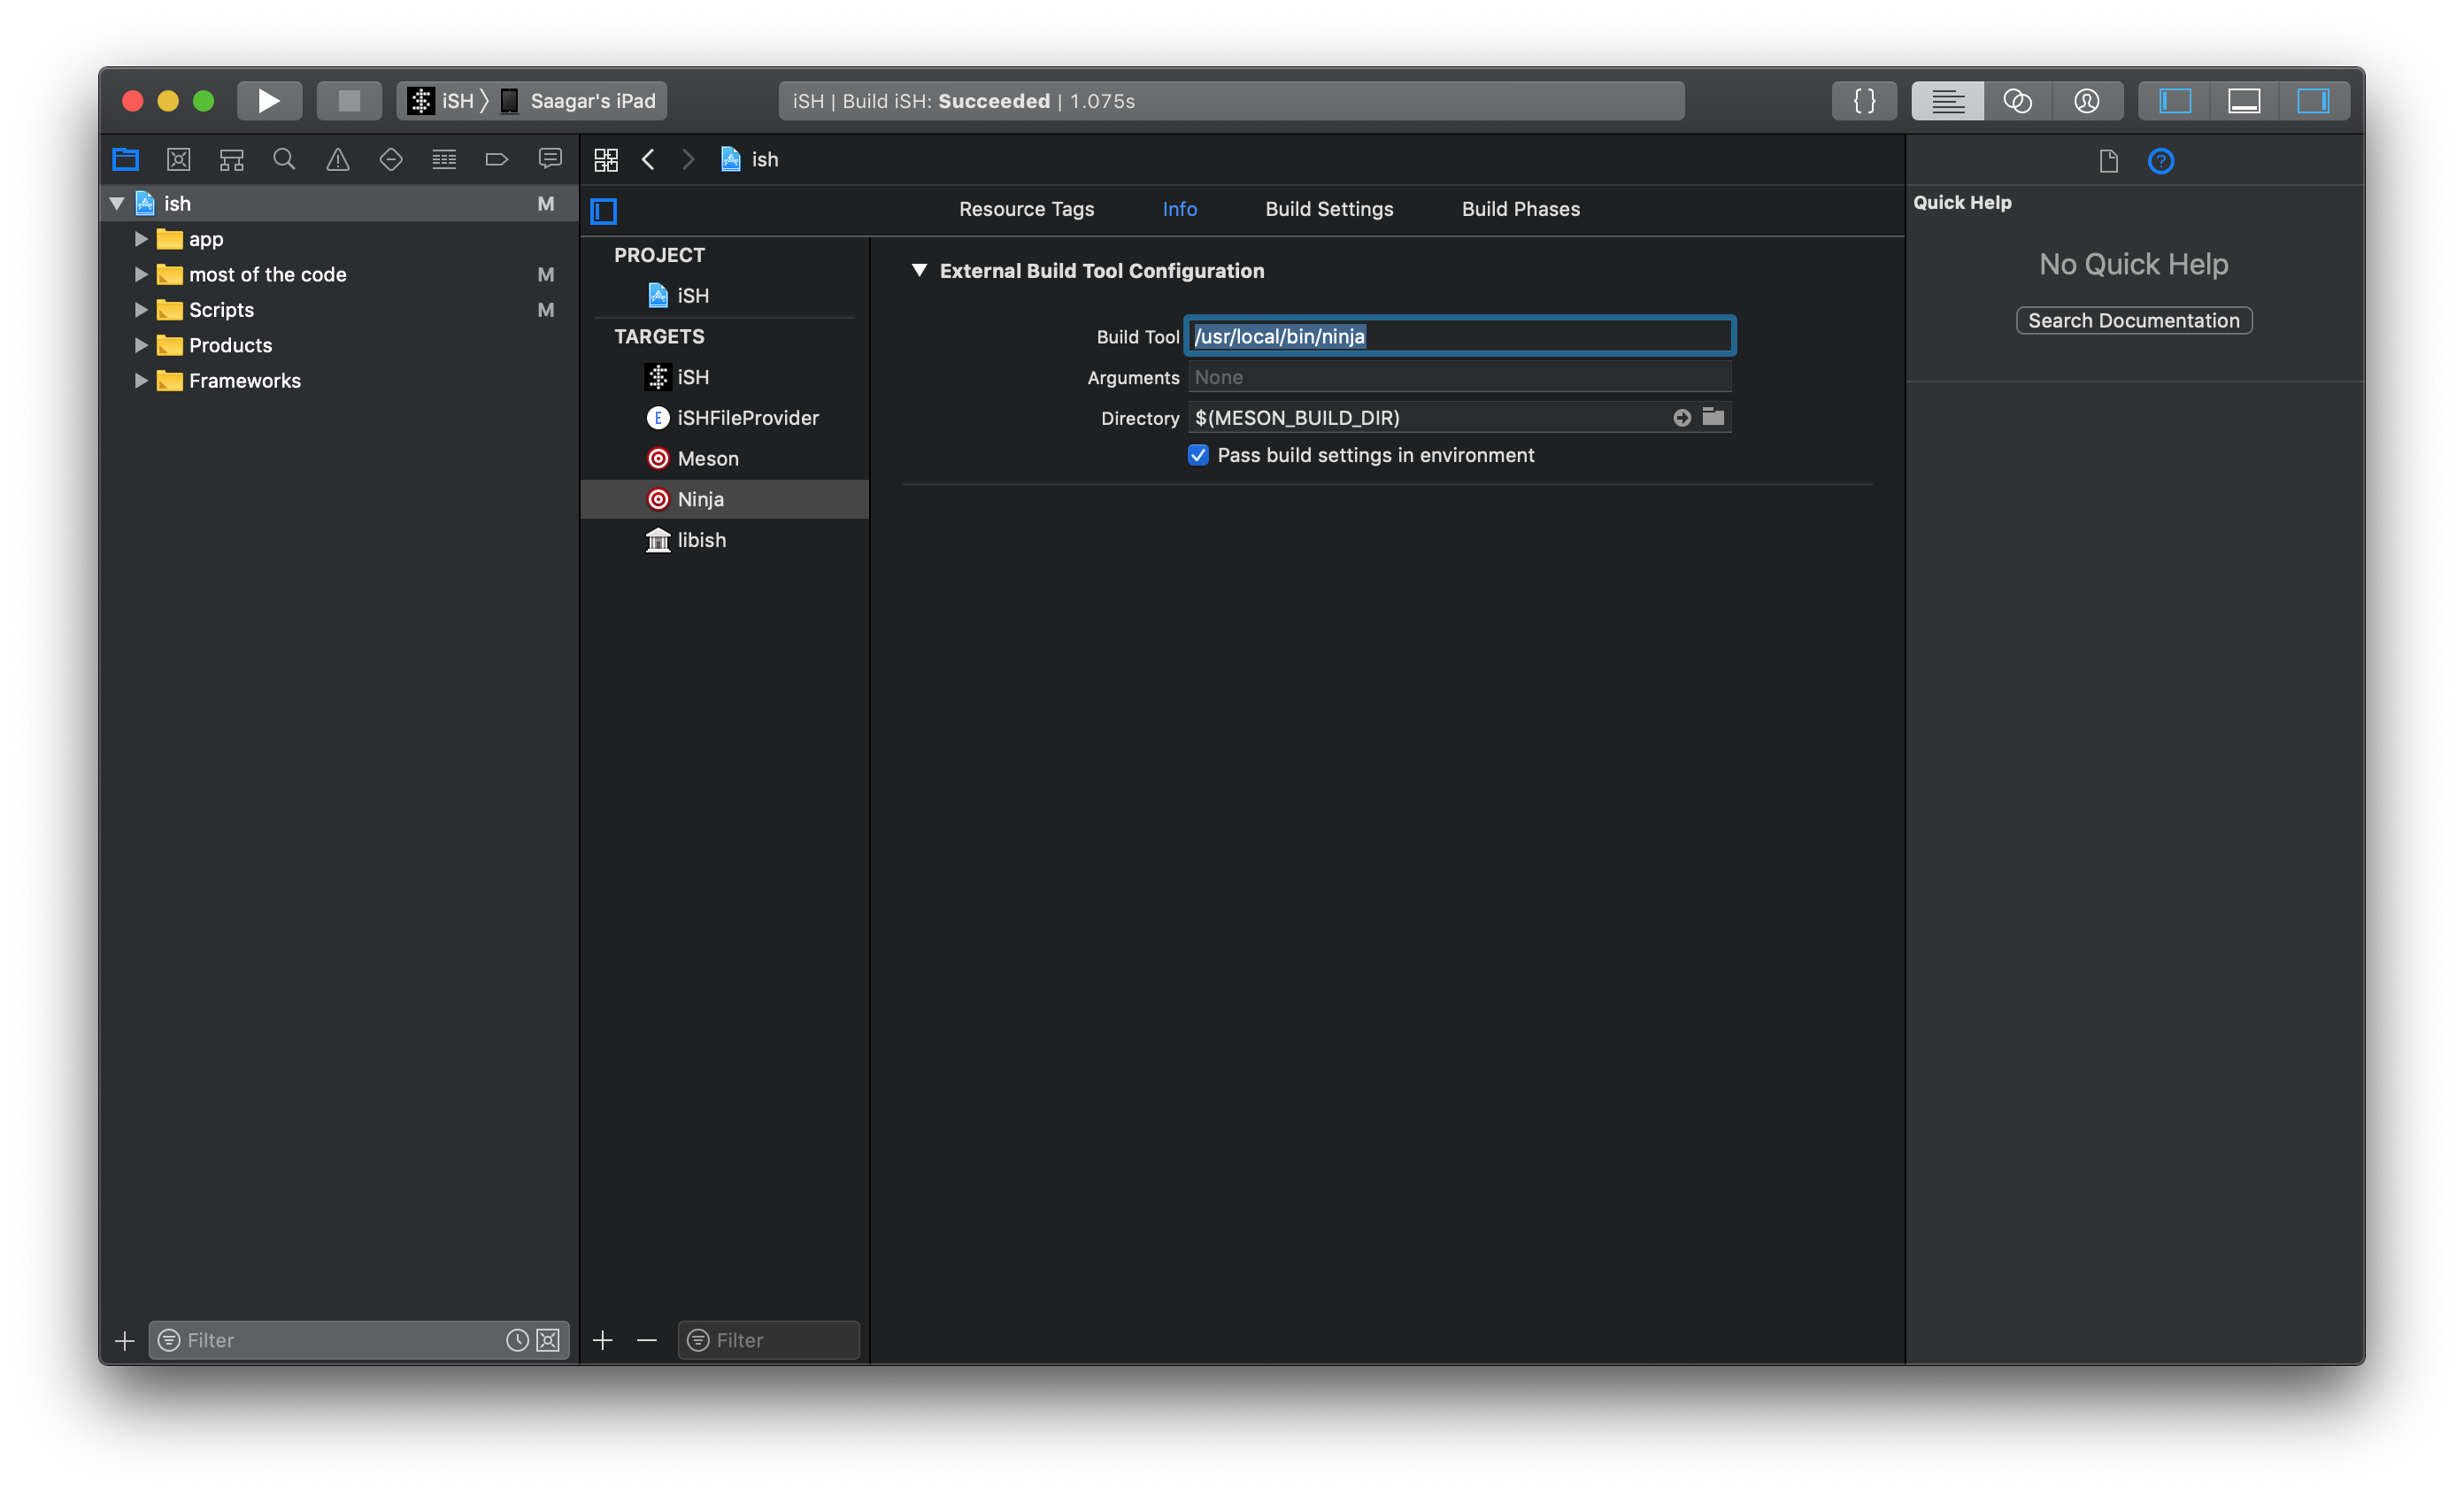The width and height of the screenshot is (2464, 1496).
Task: Switch to the Build Settings tab
Action: (x=1328, y=209)
